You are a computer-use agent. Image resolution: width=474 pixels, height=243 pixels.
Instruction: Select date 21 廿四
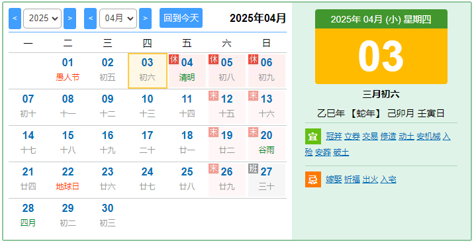28,180
